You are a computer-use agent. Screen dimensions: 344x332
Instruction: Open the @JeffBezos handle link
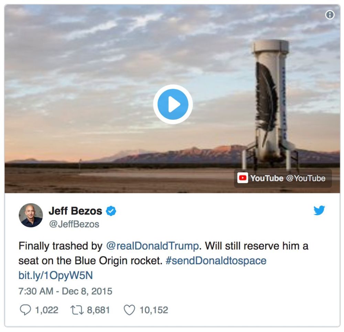pyautogui.click(x=74, y=224)
